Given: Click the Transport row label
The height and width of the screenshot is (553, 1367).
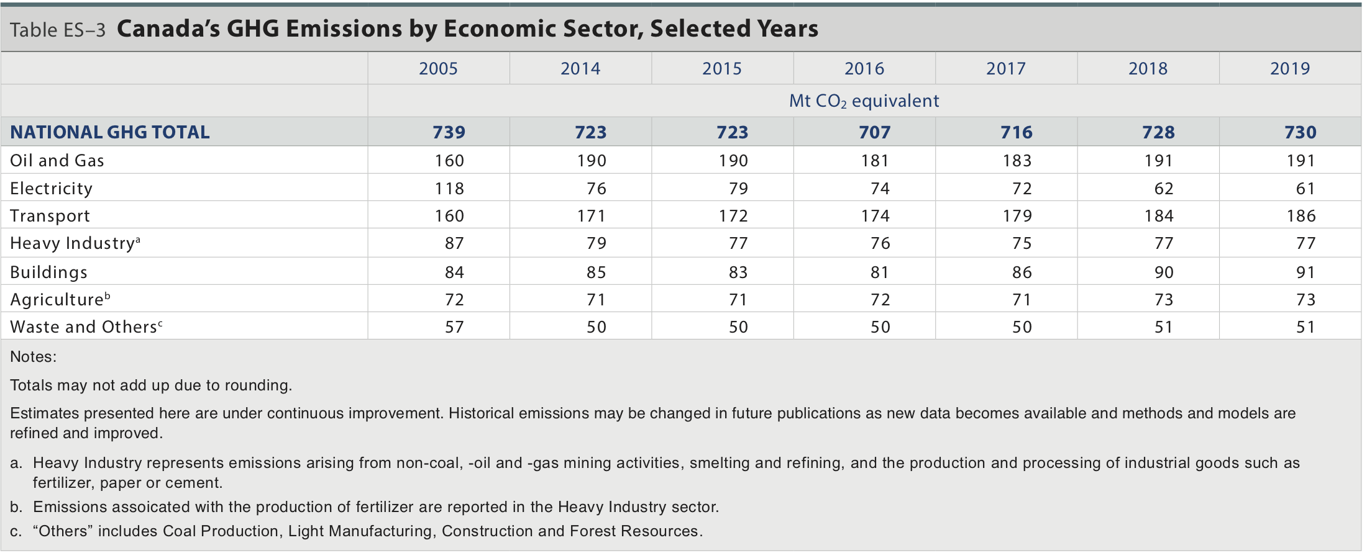Looking at the screenshot, I should [50, 216].
